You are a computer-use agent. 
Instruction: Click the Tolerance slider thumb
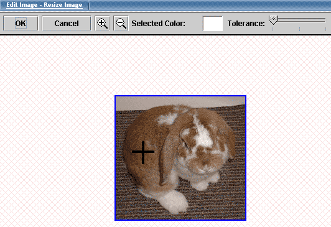tap(273, 20)
